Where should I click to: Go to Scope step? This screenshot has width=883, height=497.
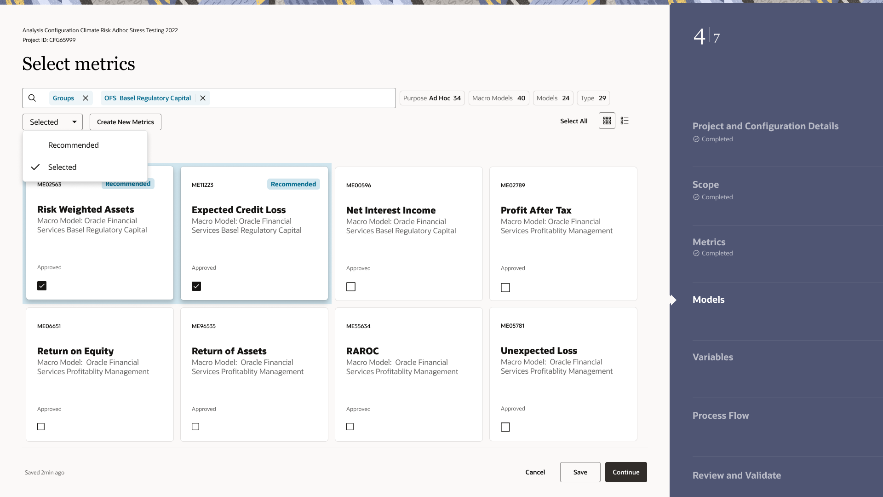pos(705,185)
